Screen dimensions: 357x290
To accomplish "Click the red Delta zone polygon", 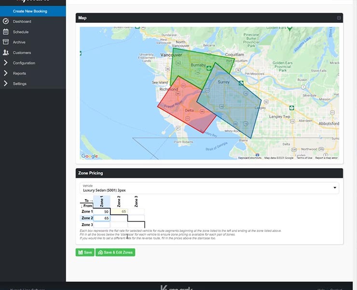I will [183, 106].
